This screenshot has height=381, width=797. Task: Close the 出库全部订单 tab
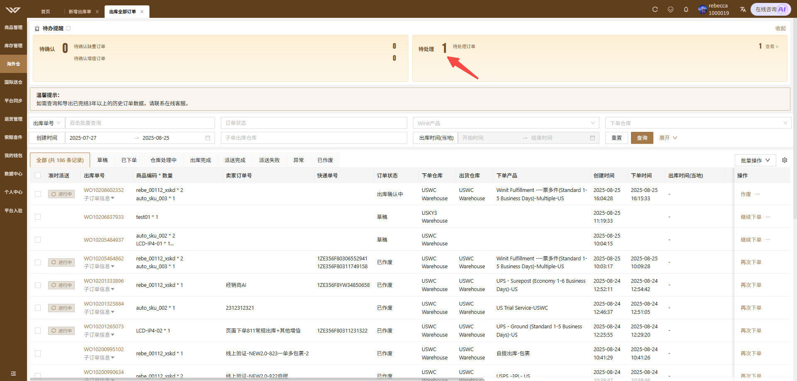pyautogui.click(x=142, y=12)
